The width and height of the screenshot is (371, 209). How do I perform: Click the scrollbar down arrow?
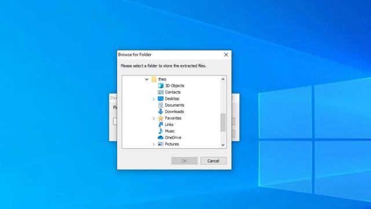[223, 145]
